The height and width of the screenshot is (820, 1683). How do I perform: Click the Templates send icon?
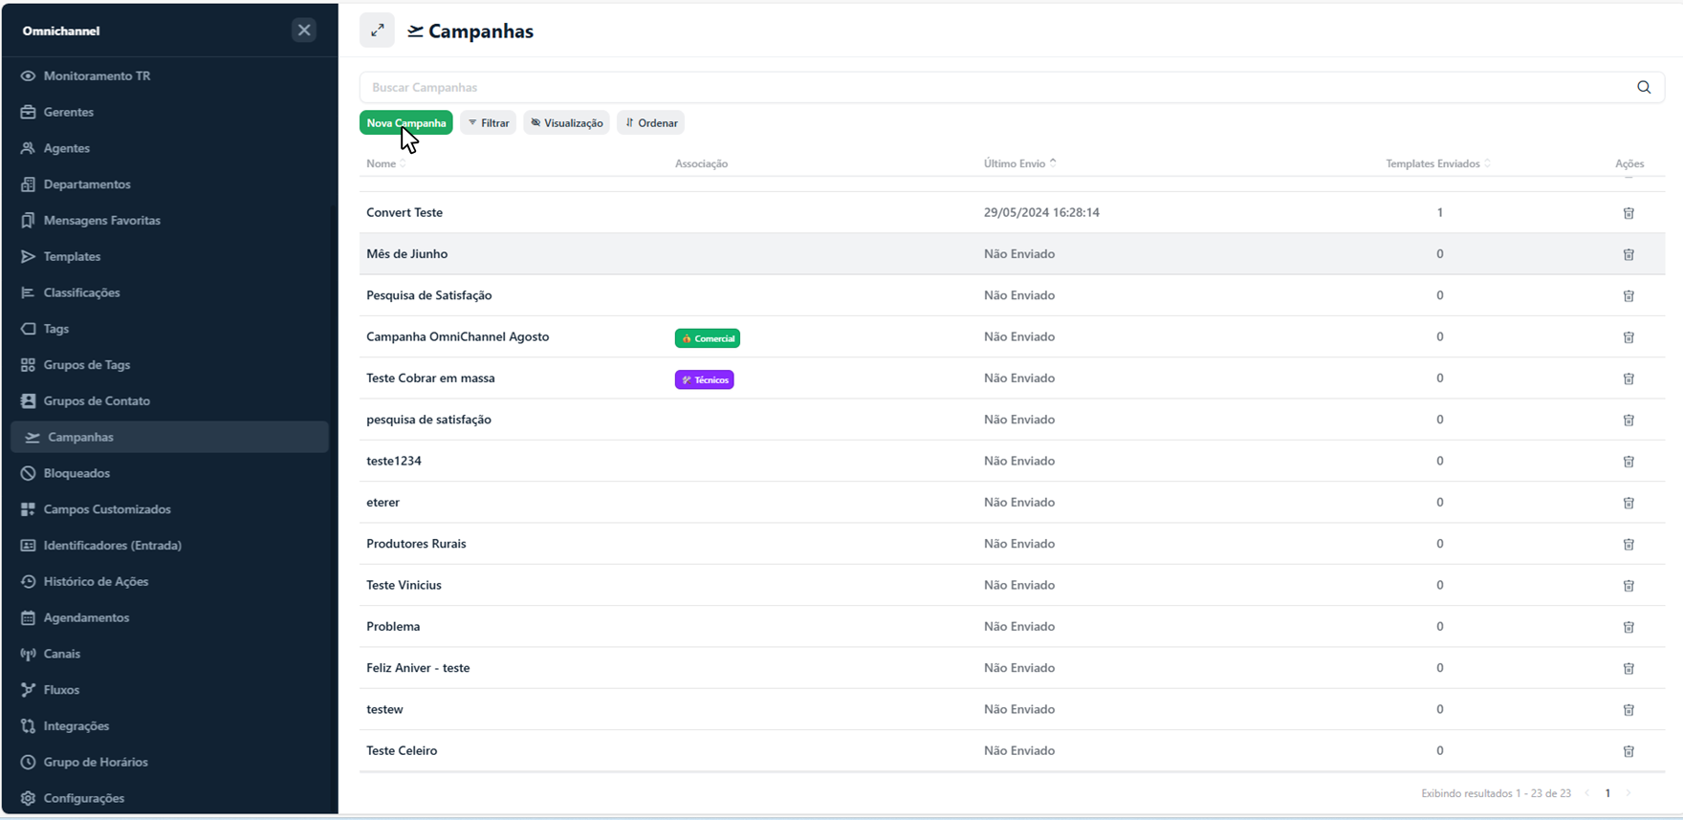click(28, 256)
